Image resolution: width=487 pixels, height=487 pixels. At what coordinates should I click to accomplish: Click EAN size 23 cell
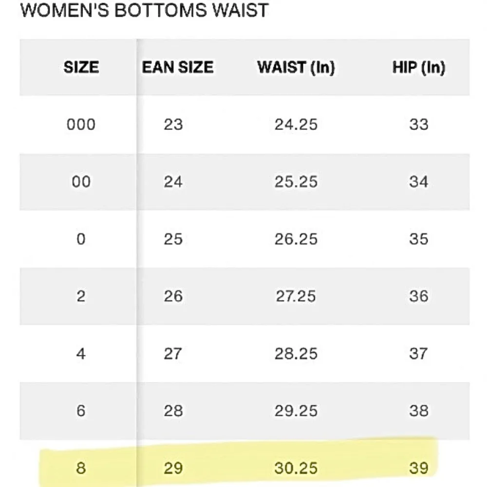pos(173,125)
